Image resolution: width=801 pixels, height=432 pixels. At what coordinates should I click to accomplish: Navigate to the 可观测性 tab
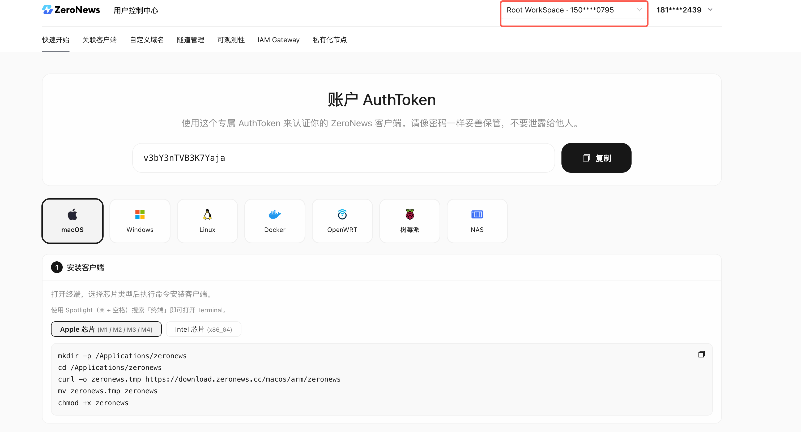pyautogui.click(x=231, y=40)
